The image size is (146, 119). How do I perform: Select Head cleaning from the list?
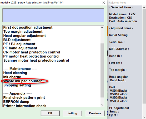tap(15, 73)
